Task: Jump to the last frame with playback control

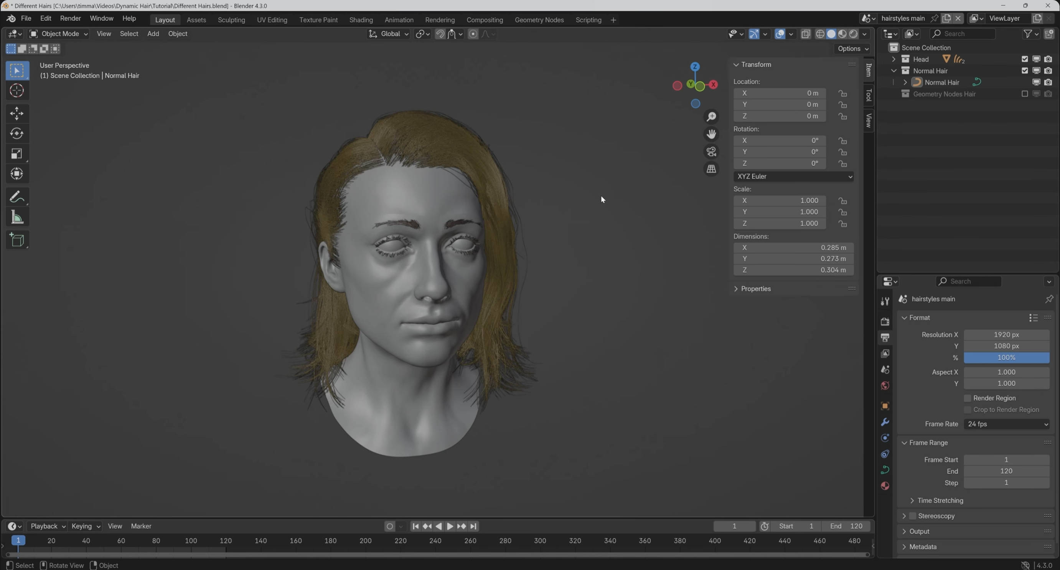Action: [474, 526]
